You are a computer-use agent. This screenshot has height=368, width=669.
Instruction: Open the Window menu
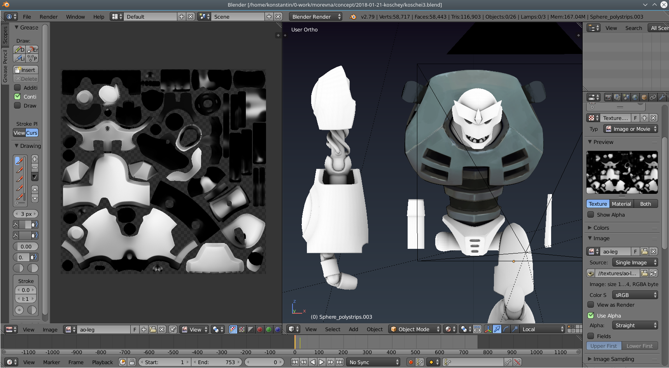pyautogui.click(x=75, y=17)
